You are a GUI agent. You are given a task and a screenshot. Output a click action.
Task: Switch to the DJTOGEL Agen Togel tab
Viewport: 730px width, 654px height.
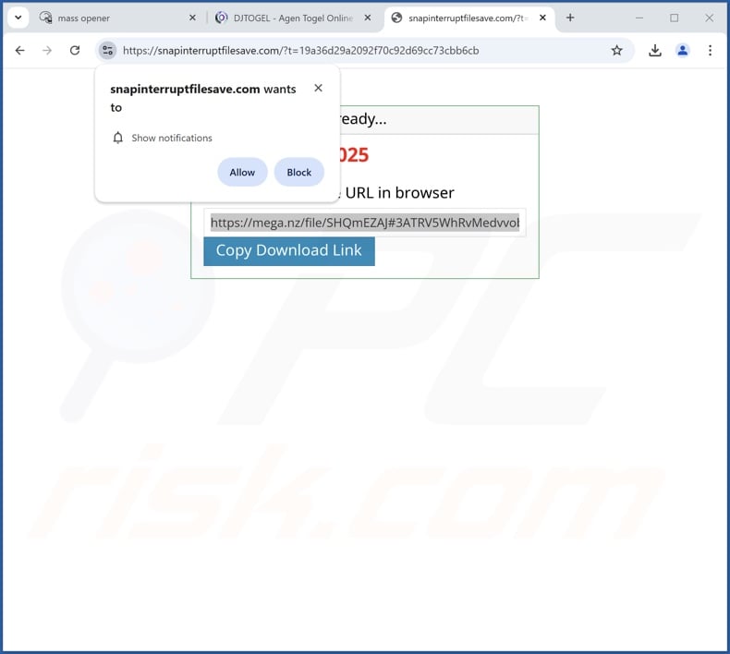point(293,18)
